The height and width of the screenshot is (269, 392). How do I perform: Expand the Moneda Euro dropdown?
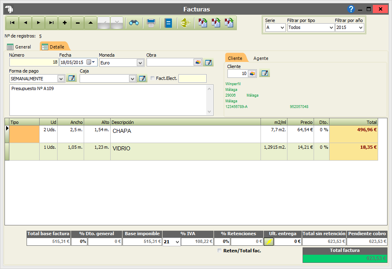coord(140,63)
